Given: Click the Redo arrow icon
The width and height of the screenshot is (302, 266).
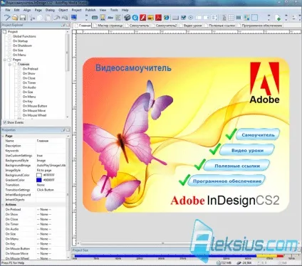Looking at the screenshot, I should tap(64, 18).
